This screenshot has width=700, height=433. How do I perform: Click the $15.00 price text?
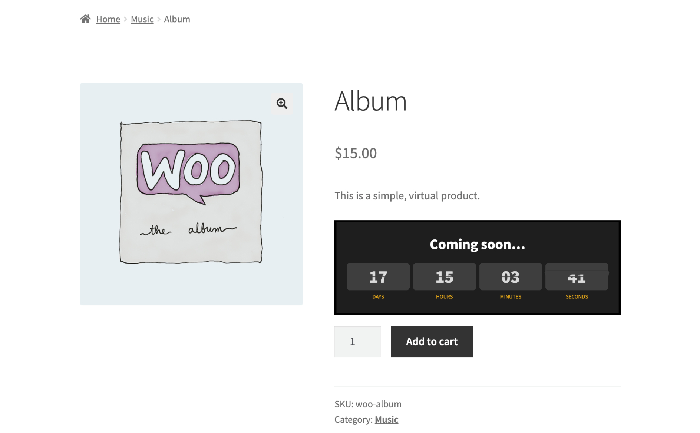355,153
